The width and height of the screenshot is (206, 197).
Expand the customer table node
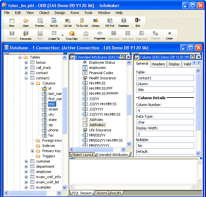click(x=26, y=161)
